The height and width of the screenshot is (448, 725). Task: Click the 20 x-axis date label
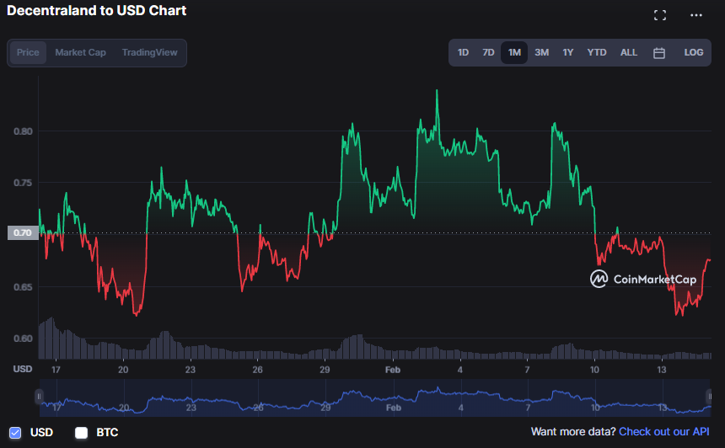pos(123,370)
